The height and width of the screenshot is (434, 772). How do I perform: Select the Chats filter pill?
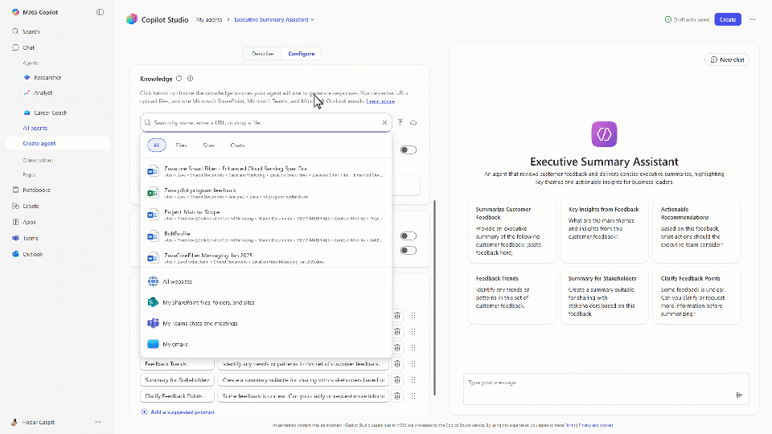(x=237, y=145)
